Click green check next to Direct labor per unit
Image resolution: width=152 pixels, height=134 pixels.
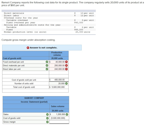coord(47,69)
